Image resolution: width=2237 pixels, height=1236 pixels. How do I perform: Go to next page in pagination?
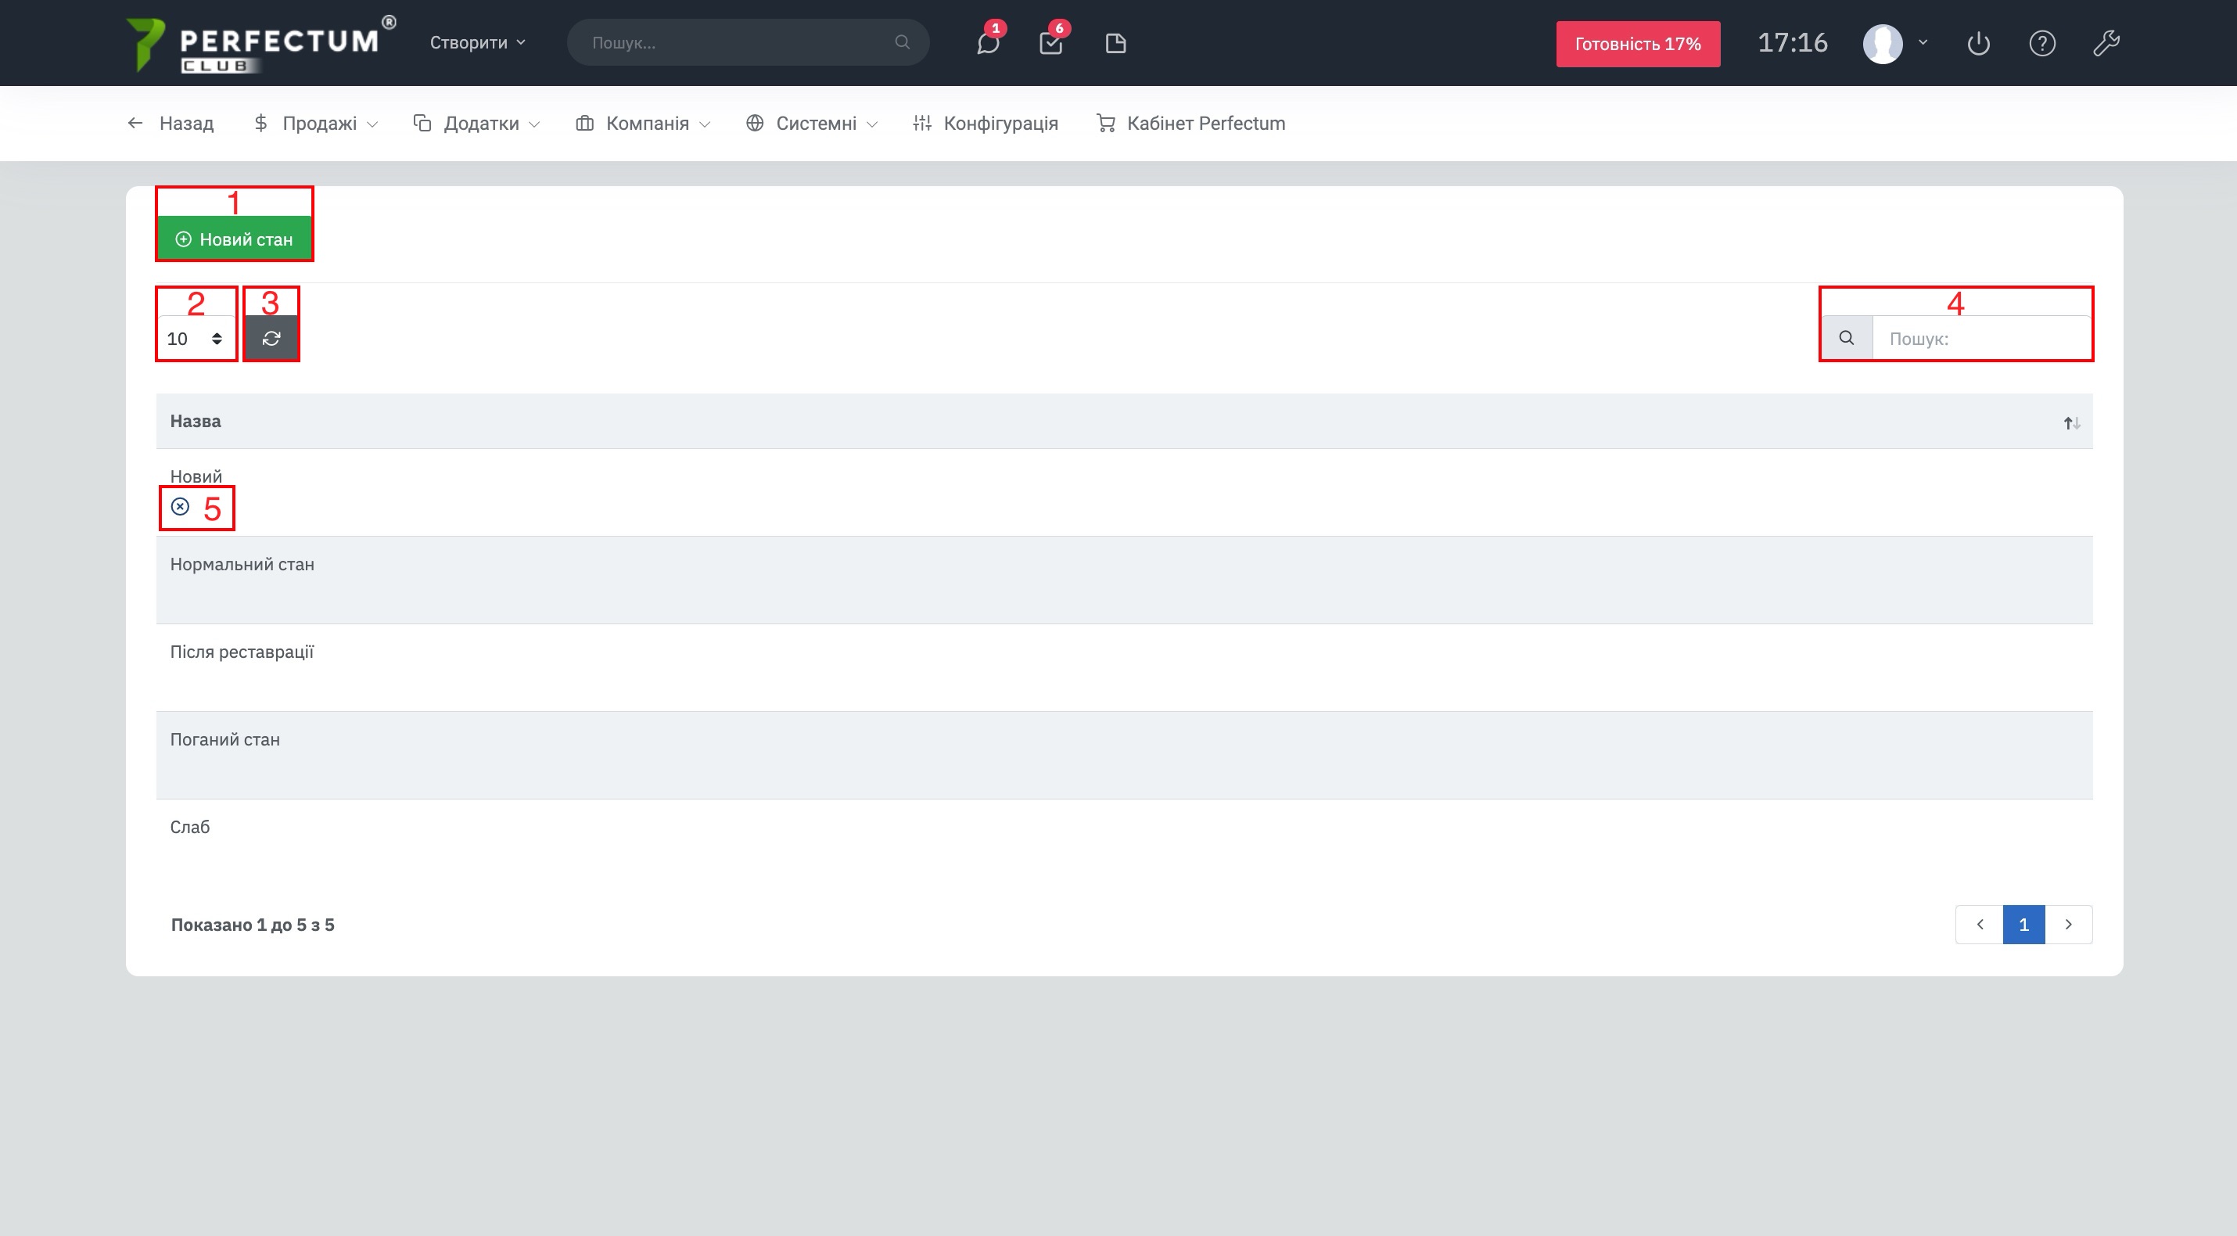point(2069,924)
